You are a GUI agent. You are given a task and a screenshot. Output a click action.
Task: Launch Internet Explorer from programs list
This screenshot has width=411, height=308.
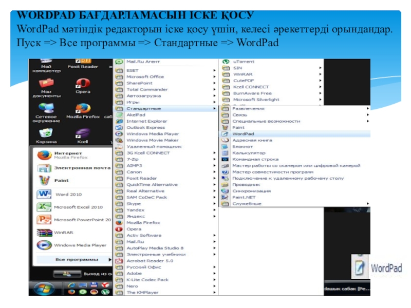pos(165,121)
